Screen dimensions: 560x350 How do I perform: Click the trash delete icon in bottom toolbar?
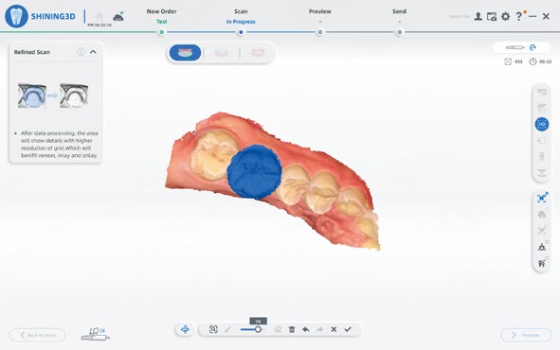(x=292, y=329)
